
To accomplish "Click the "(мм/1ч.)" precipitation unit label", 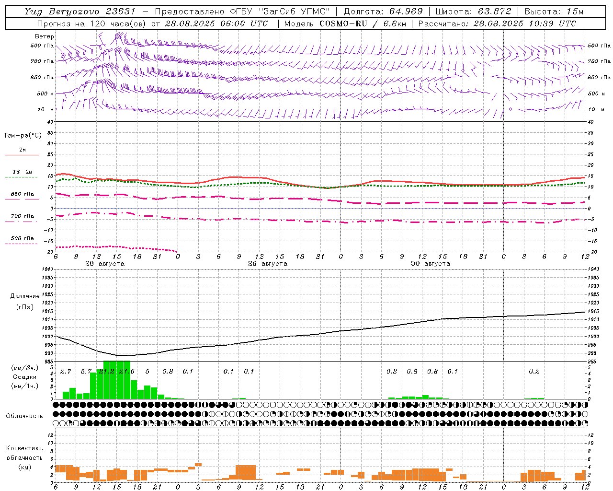I will point(25,386).
